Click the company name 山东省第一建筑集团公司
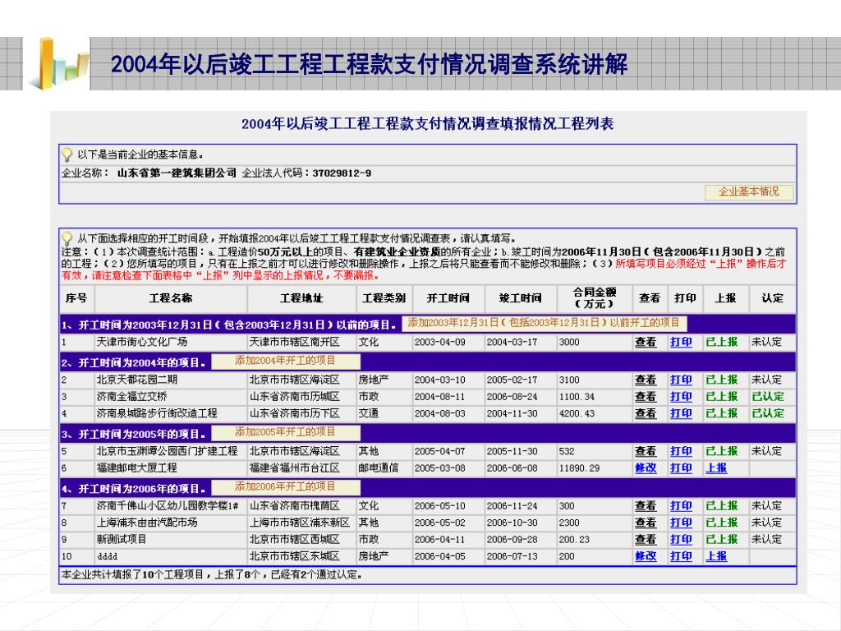 pyautogui.click(x=177, y=173)
